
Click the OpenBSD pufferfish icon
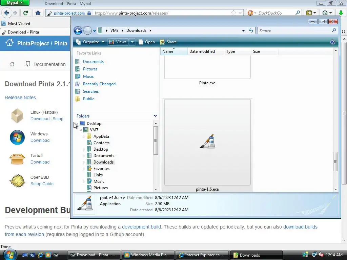tap(18, 181)
